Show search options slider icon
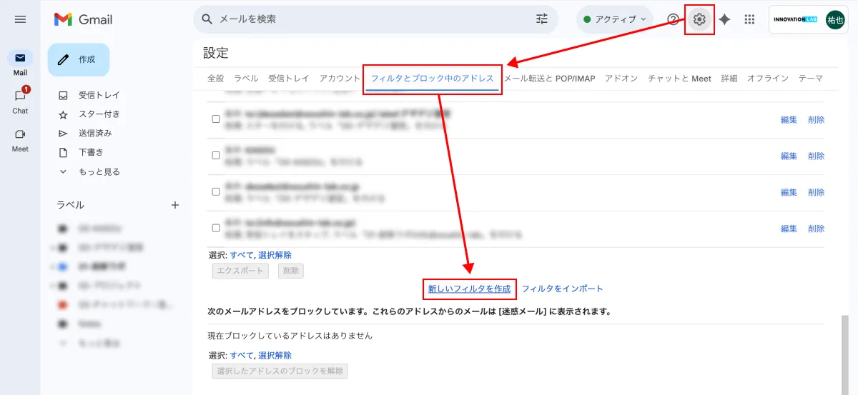This screenshot has height=395, width=858. (x=542, y=19)
